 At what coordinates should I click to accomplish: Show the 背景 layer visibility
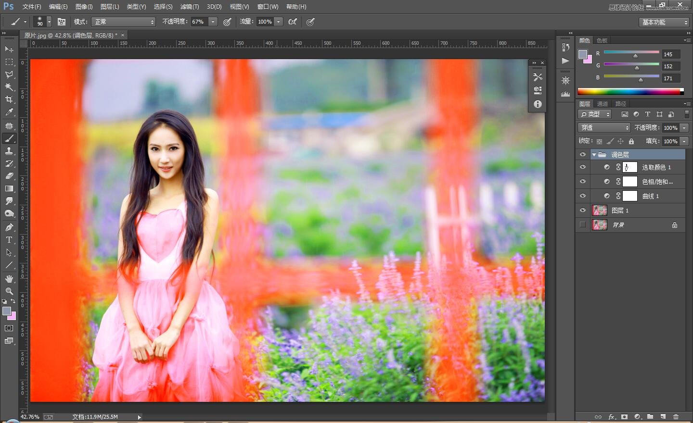coord(583,225)
